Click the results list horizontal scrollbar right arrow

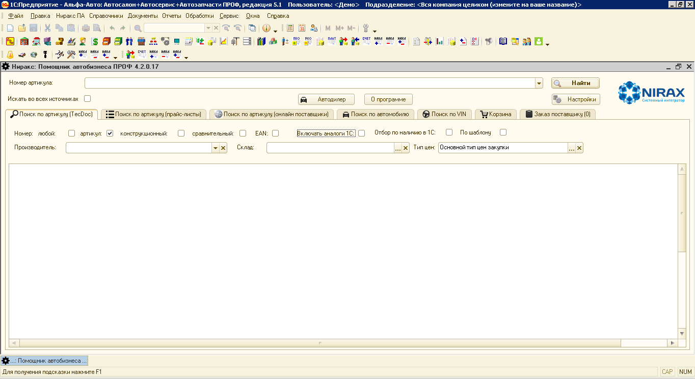coord(674,343)
